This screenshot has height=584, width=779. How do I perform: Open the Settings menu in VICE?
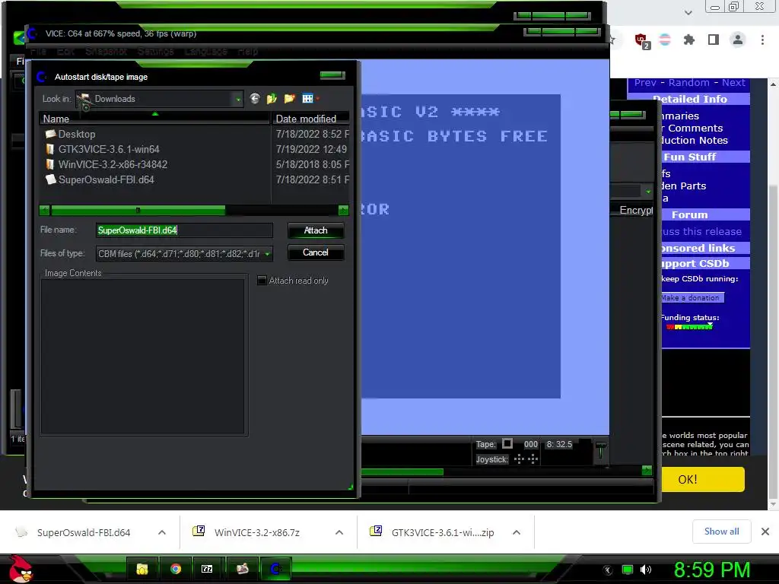tap(155, 51)
